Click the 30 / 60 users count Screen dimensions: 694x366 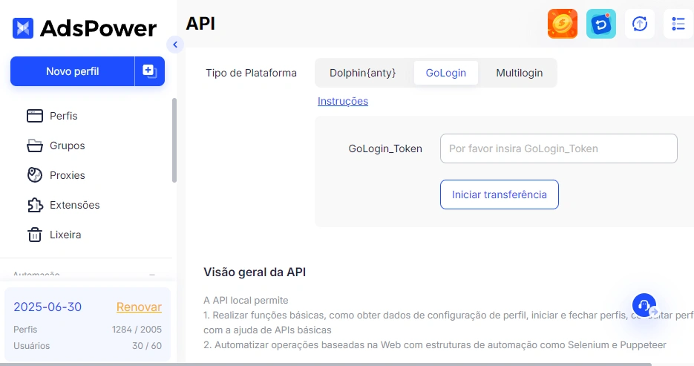click(x=147, y=346)
